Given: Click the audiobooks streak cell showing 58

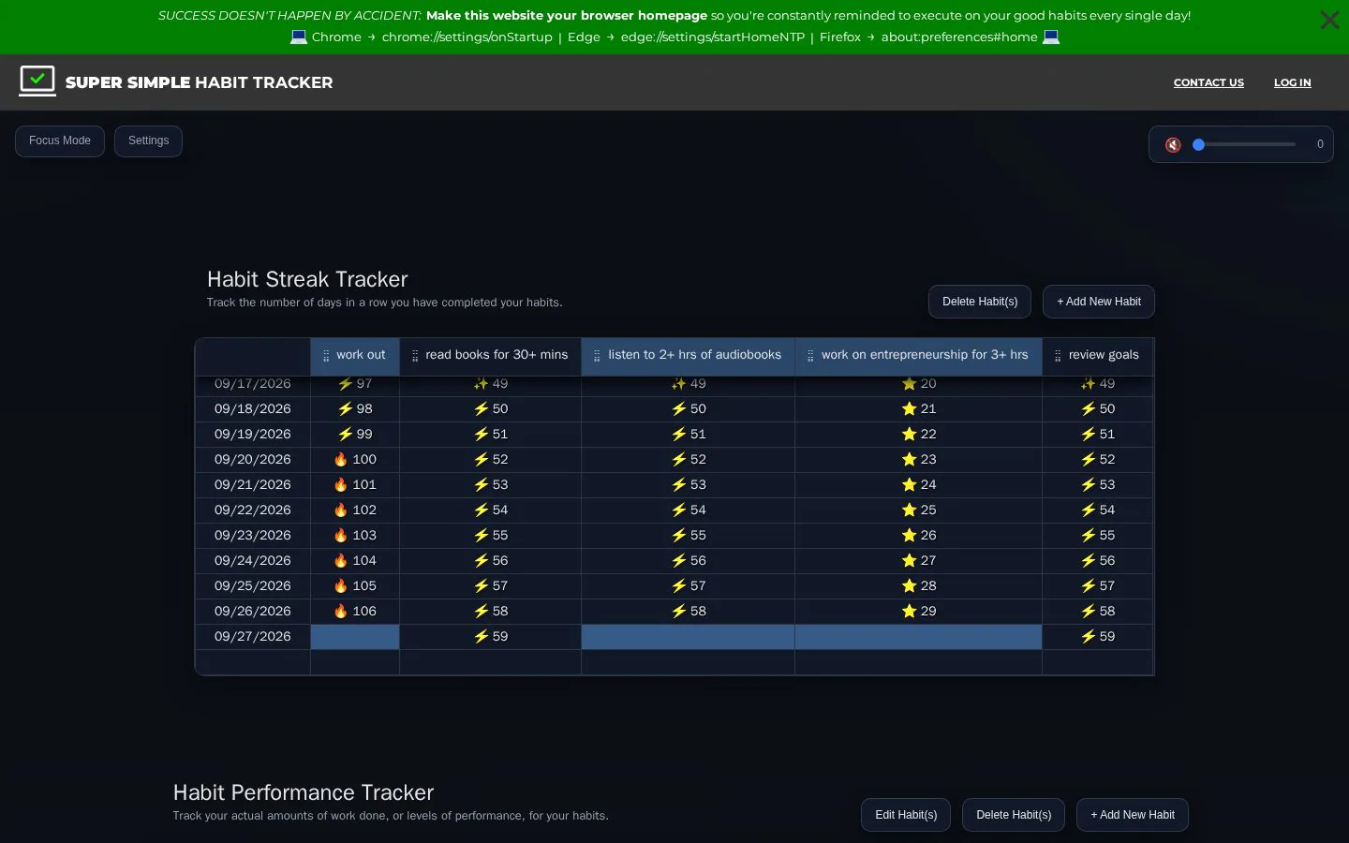Looking at the screenshot, I should coord(689,612).
